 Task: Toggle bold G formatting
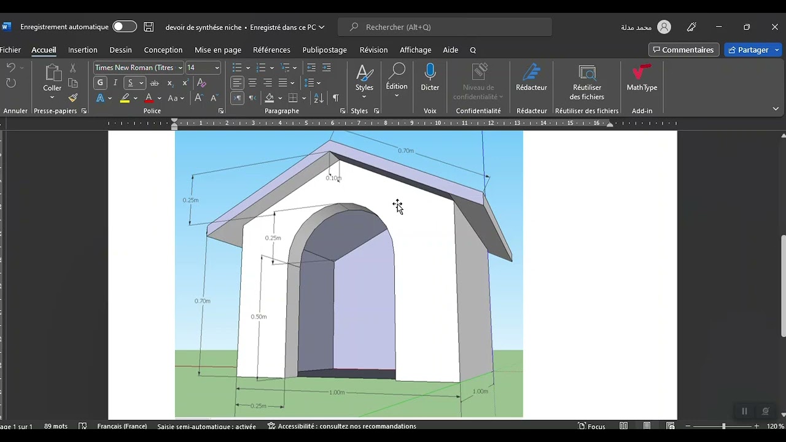pos(100,83)
